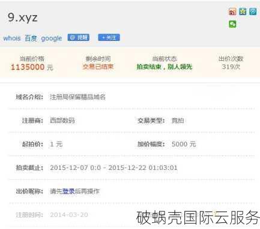This screenshot has width=260, height=229.
Task: Share via the Tencent Weibo icon
Action: click(253, 11)
